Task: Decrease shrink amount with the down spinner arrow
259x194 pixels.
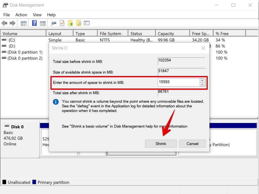Action: pos(202,84)
